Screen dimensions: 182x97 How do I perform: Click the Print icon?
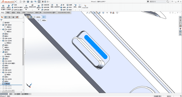pyautogui.click(x=31, y=2)
